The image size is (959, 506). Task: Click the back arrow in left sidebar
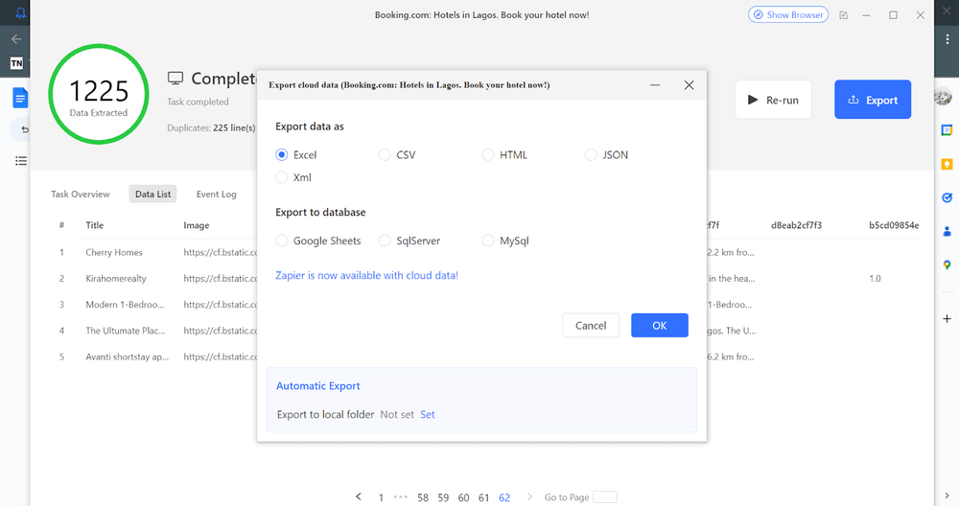(16, 39)
